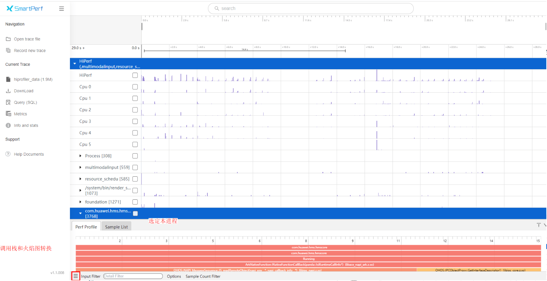Tick the Cpu 4 checkbox
Screen dimensions: 547x281
pos(135,133)
